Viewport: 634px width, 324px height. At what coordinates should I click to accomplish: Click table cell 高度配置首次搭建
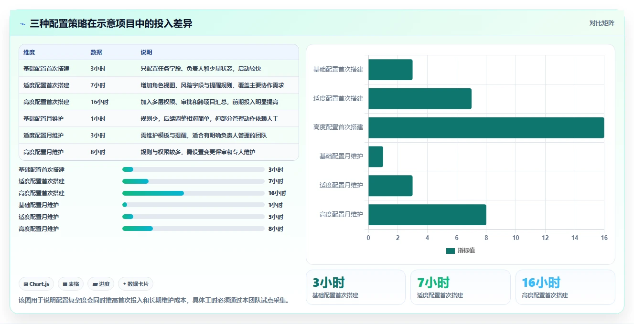(46, 102)
